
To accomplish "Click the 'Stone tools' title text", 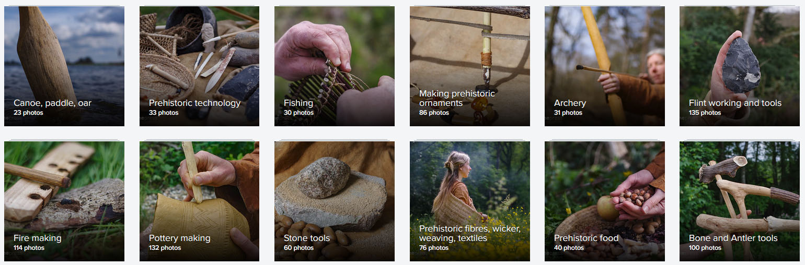I will point(307,238).
